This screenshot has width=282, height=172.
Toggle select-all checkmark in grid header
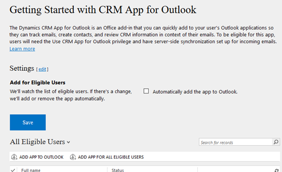13,170
